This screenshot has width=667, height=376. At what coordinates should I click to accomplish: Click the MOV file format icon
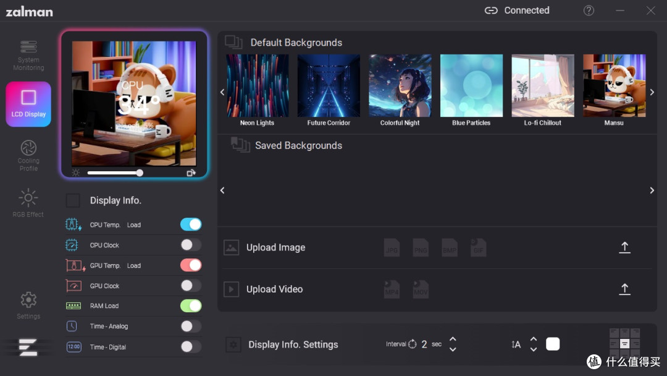tap(421, 289)
